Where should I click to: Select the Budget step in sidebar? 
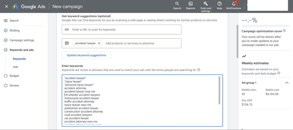coord(14,76)
